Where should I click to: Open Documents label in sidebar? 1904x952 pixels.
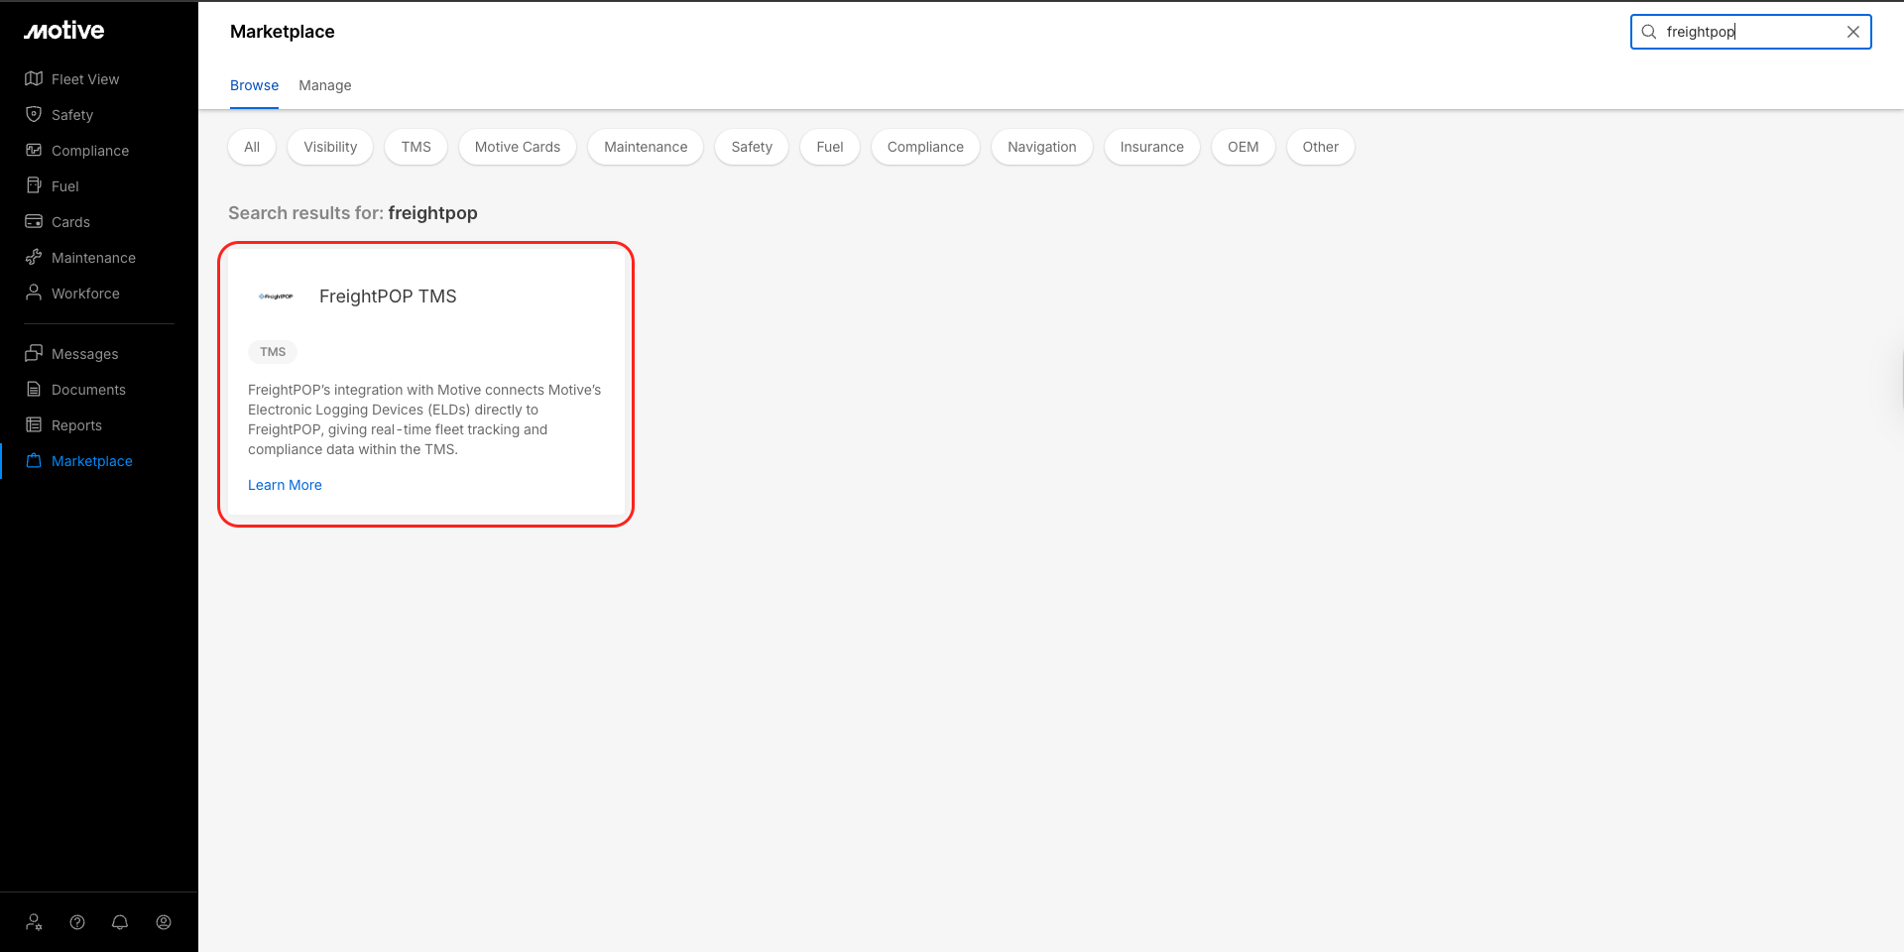click(88, 390)
